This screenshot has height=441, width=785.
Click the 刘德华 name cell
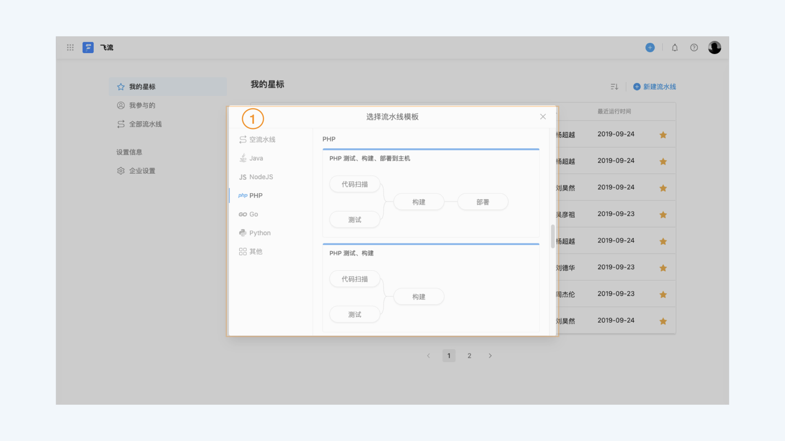(x=566, y=268)
